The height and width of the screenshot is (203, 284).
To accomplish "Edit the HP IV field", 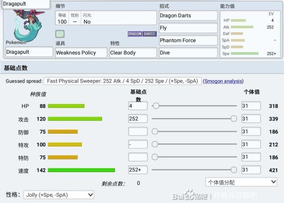I will point(251,106).
